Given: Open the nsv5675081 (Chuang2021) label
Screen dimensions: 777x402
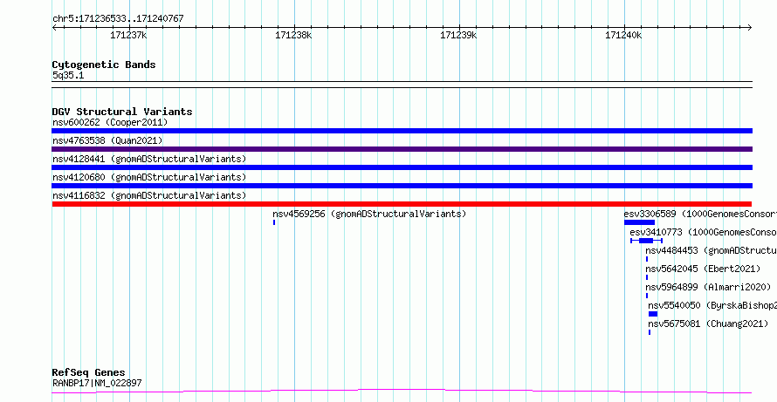Looking at the screenshot, I should pos(708,324).
